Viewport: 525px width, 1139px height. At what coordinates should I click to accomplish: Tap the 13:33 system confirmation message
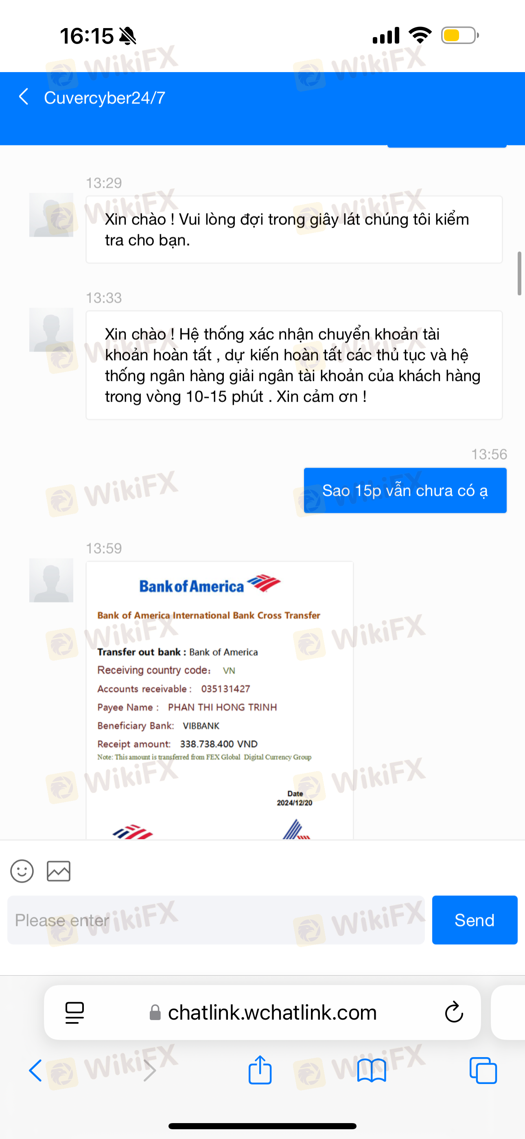[x=294, y=365]
